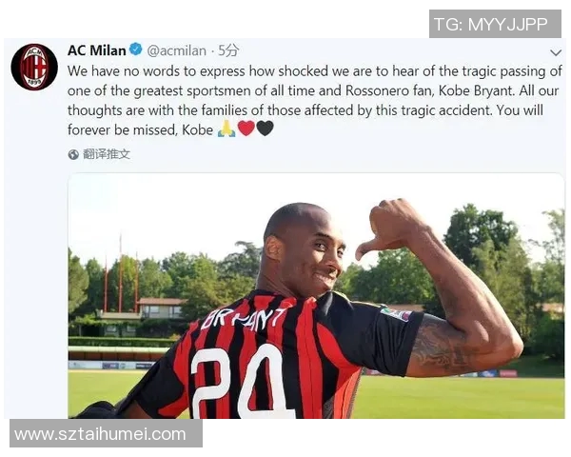Click the number 24 on the jersey
The height and width of the screenshot is (457, 571).
[242, 381]
